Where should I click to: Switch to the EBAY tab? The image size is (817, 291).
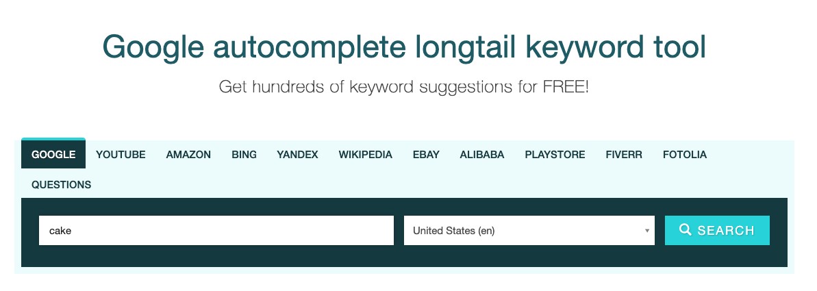tap(426, 155)
